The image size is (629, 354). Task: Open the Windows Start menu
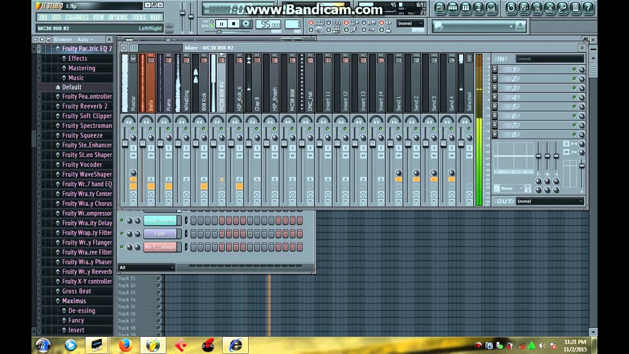(x=43, y=345)
